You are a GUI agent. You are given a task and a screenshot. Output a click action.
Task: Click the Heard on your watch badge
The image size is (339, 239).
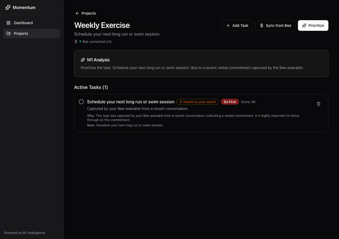[x=197, y=102]
